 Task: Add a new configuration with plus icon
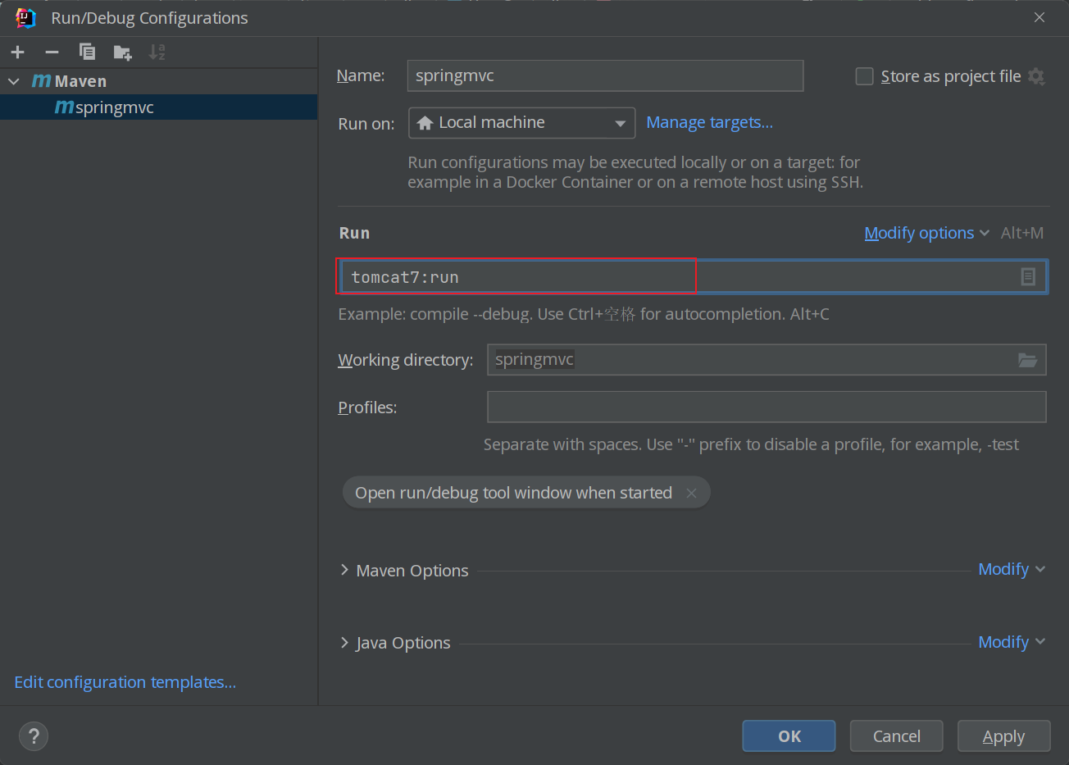[x=17, y=52]
